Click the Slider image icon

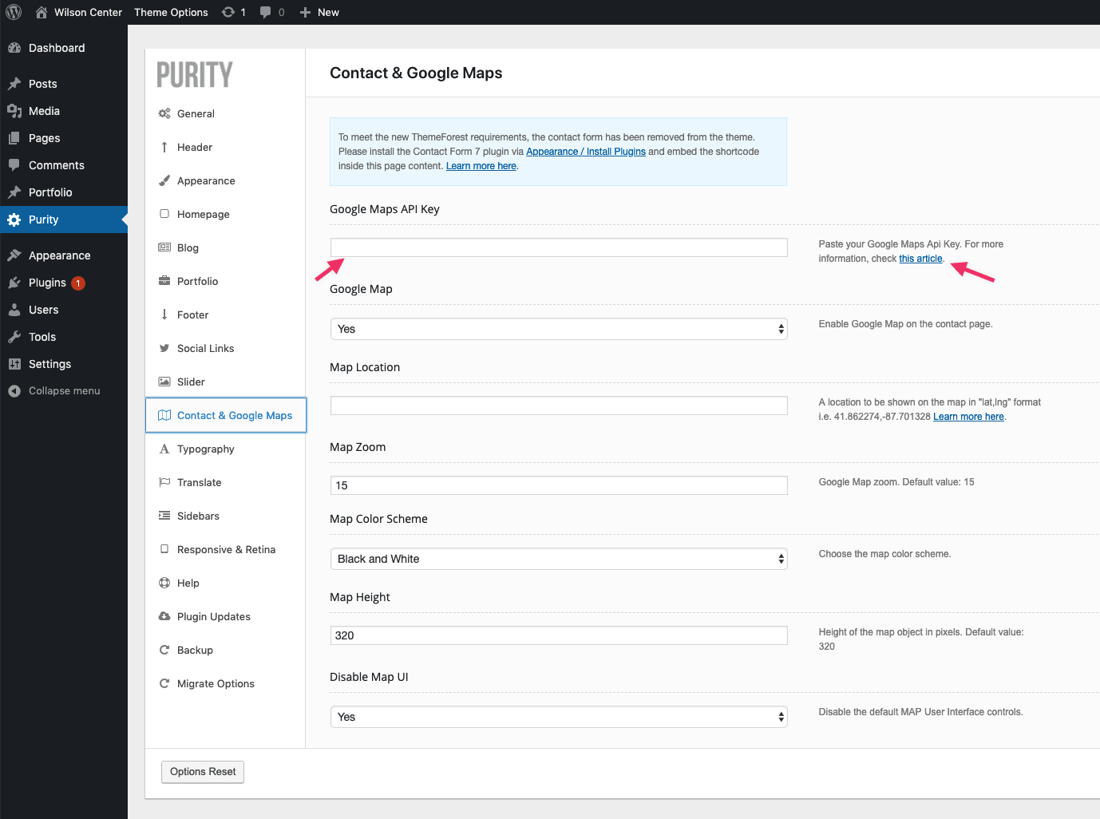coord(164,382)
